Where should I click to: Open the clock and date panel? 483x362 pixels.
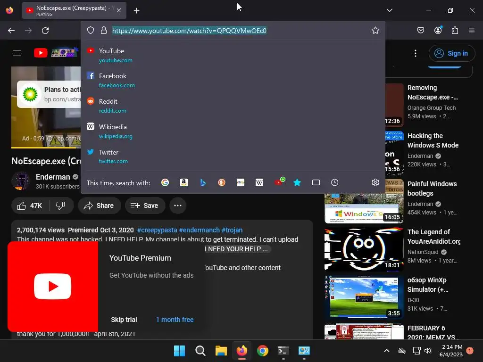click(451, 351)
